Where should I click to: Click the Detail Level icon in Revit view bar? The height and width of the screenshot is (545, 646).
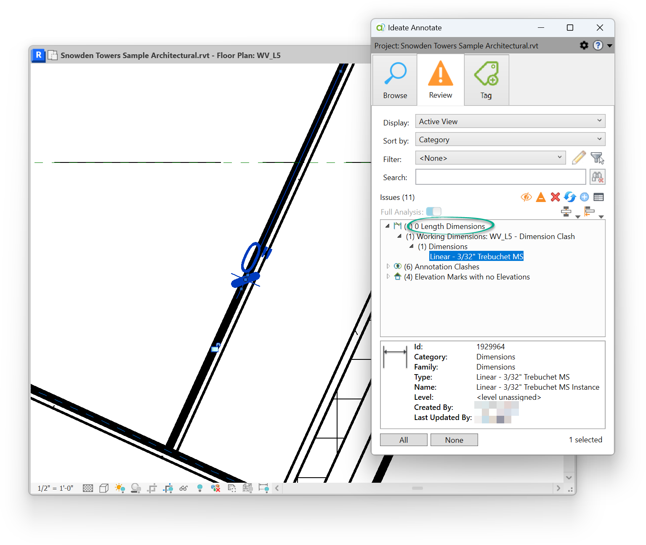click(x=88, y=488)
